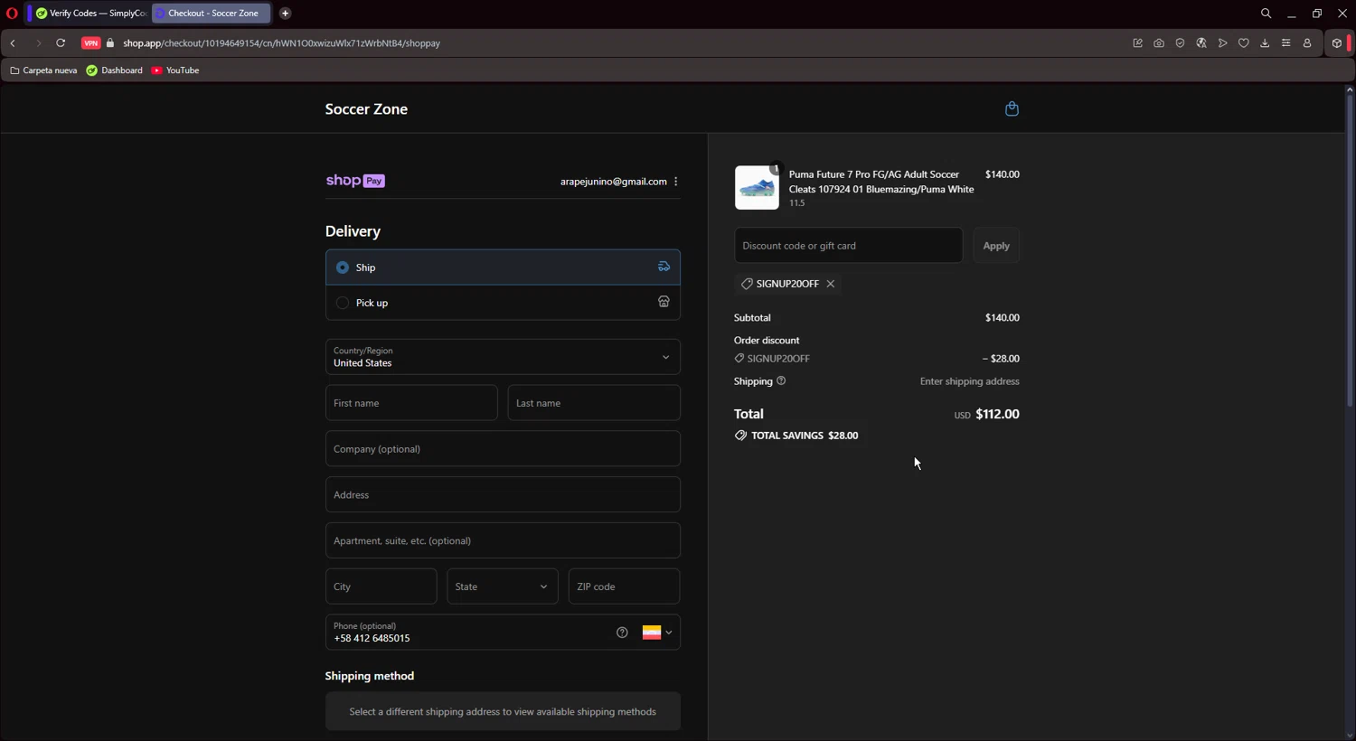The height and width of the screenshot is (741, 1356).
Task: Open the YouTube bookmark
Action: click(175, 70)
